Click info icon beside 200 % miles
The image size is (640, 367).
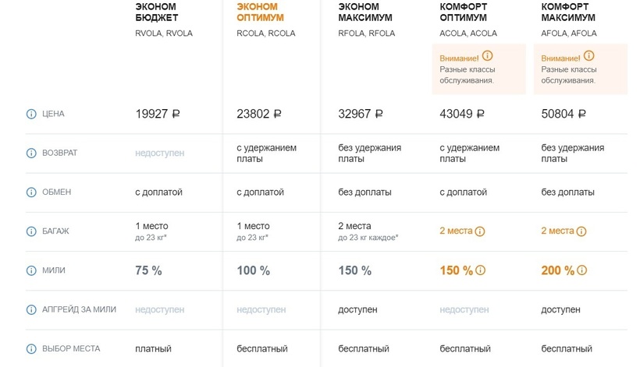coord(581,270)
